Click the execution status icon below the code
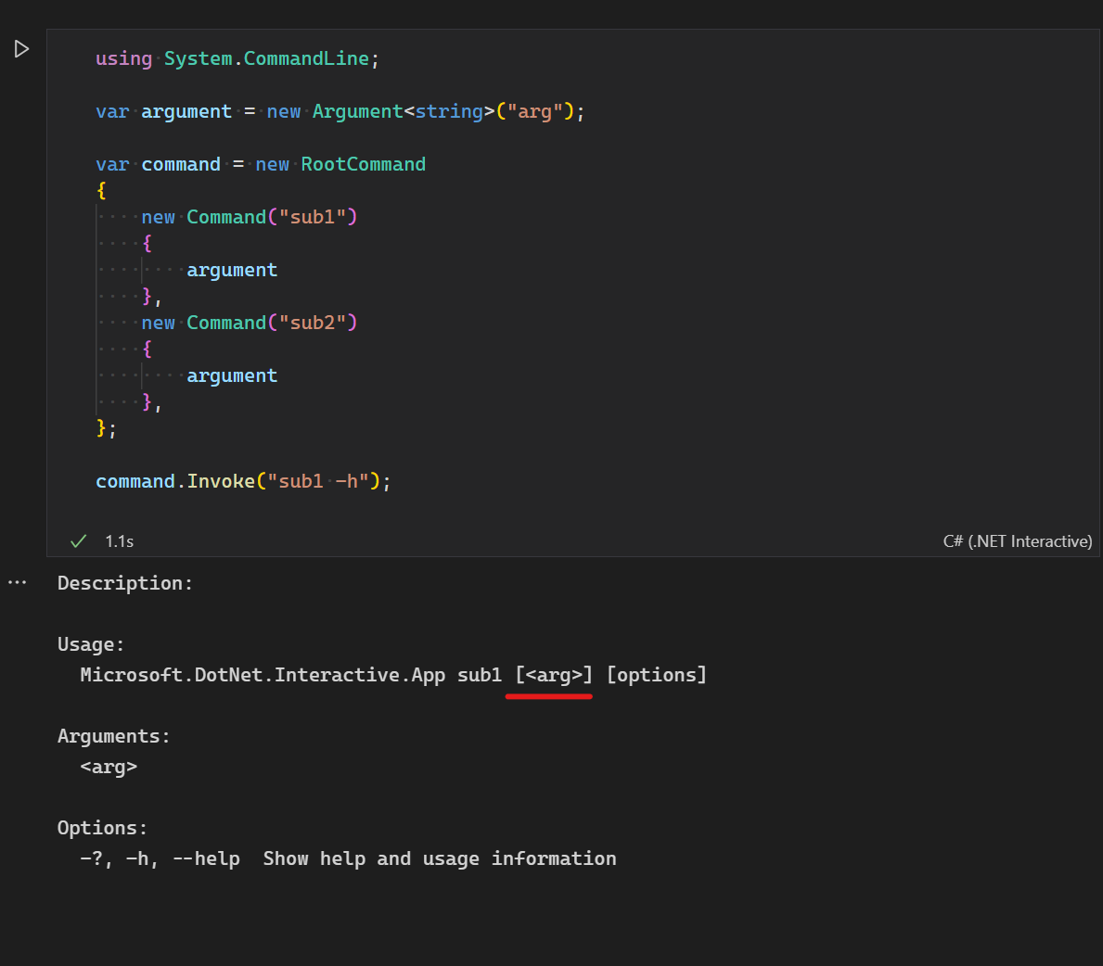Screen dimensions: 1103x966 (78, 540)
